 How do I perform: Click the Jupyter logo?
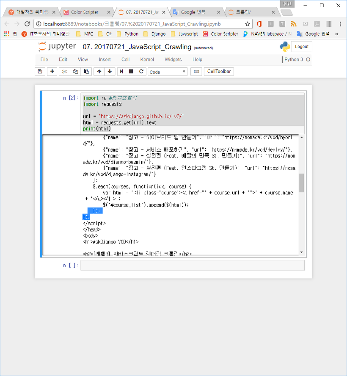click(57, 47)
